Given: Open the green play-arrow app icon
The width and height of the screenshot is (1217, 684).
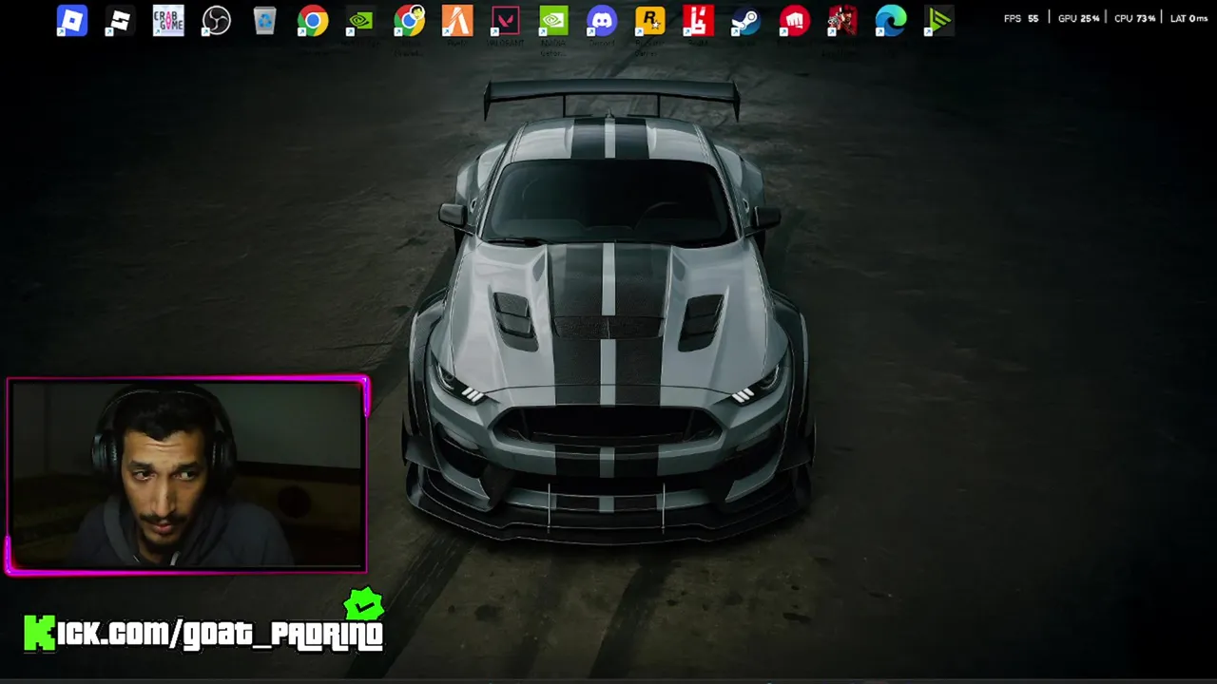Looking at the screenshot, I should coord(938,21).
